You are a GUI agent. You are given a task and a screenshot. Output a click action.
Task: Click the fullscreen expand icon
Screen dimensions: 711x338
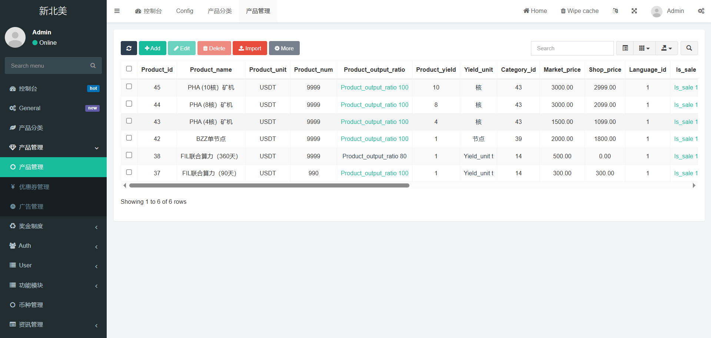[x=634, y=11]
